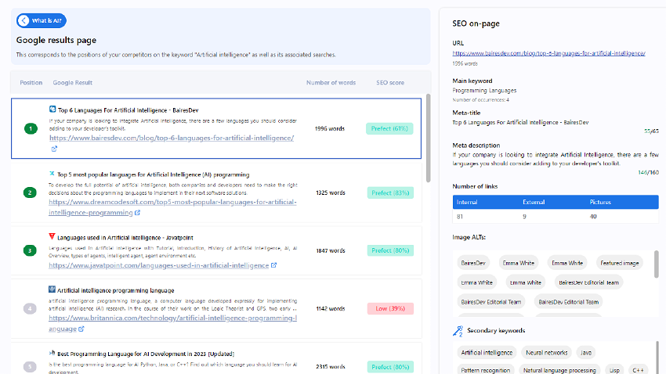Click Languages used in Artificial Intelligence title
Image resolution: width=666 pixels, height=374 pixels.
point(125,237)
